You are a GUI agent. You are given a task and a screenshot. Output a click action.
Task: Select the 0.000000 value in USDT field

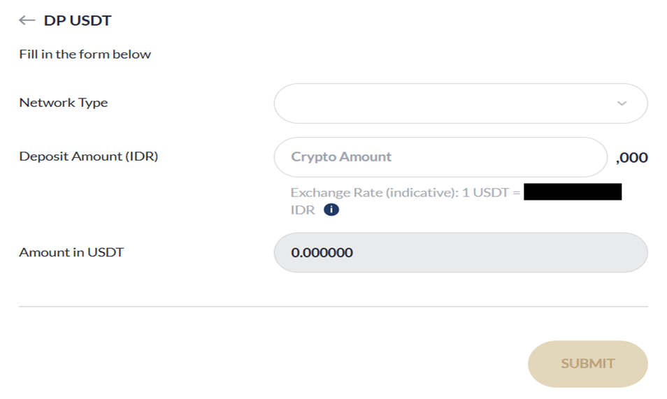click(322, 253)
